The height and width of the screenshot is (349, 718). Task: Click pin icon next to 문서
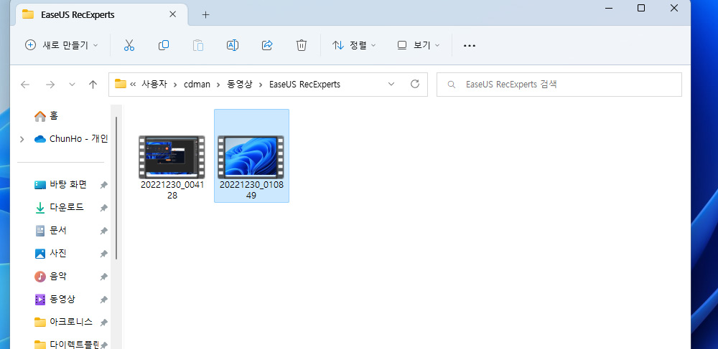click(x=104, y=231)
